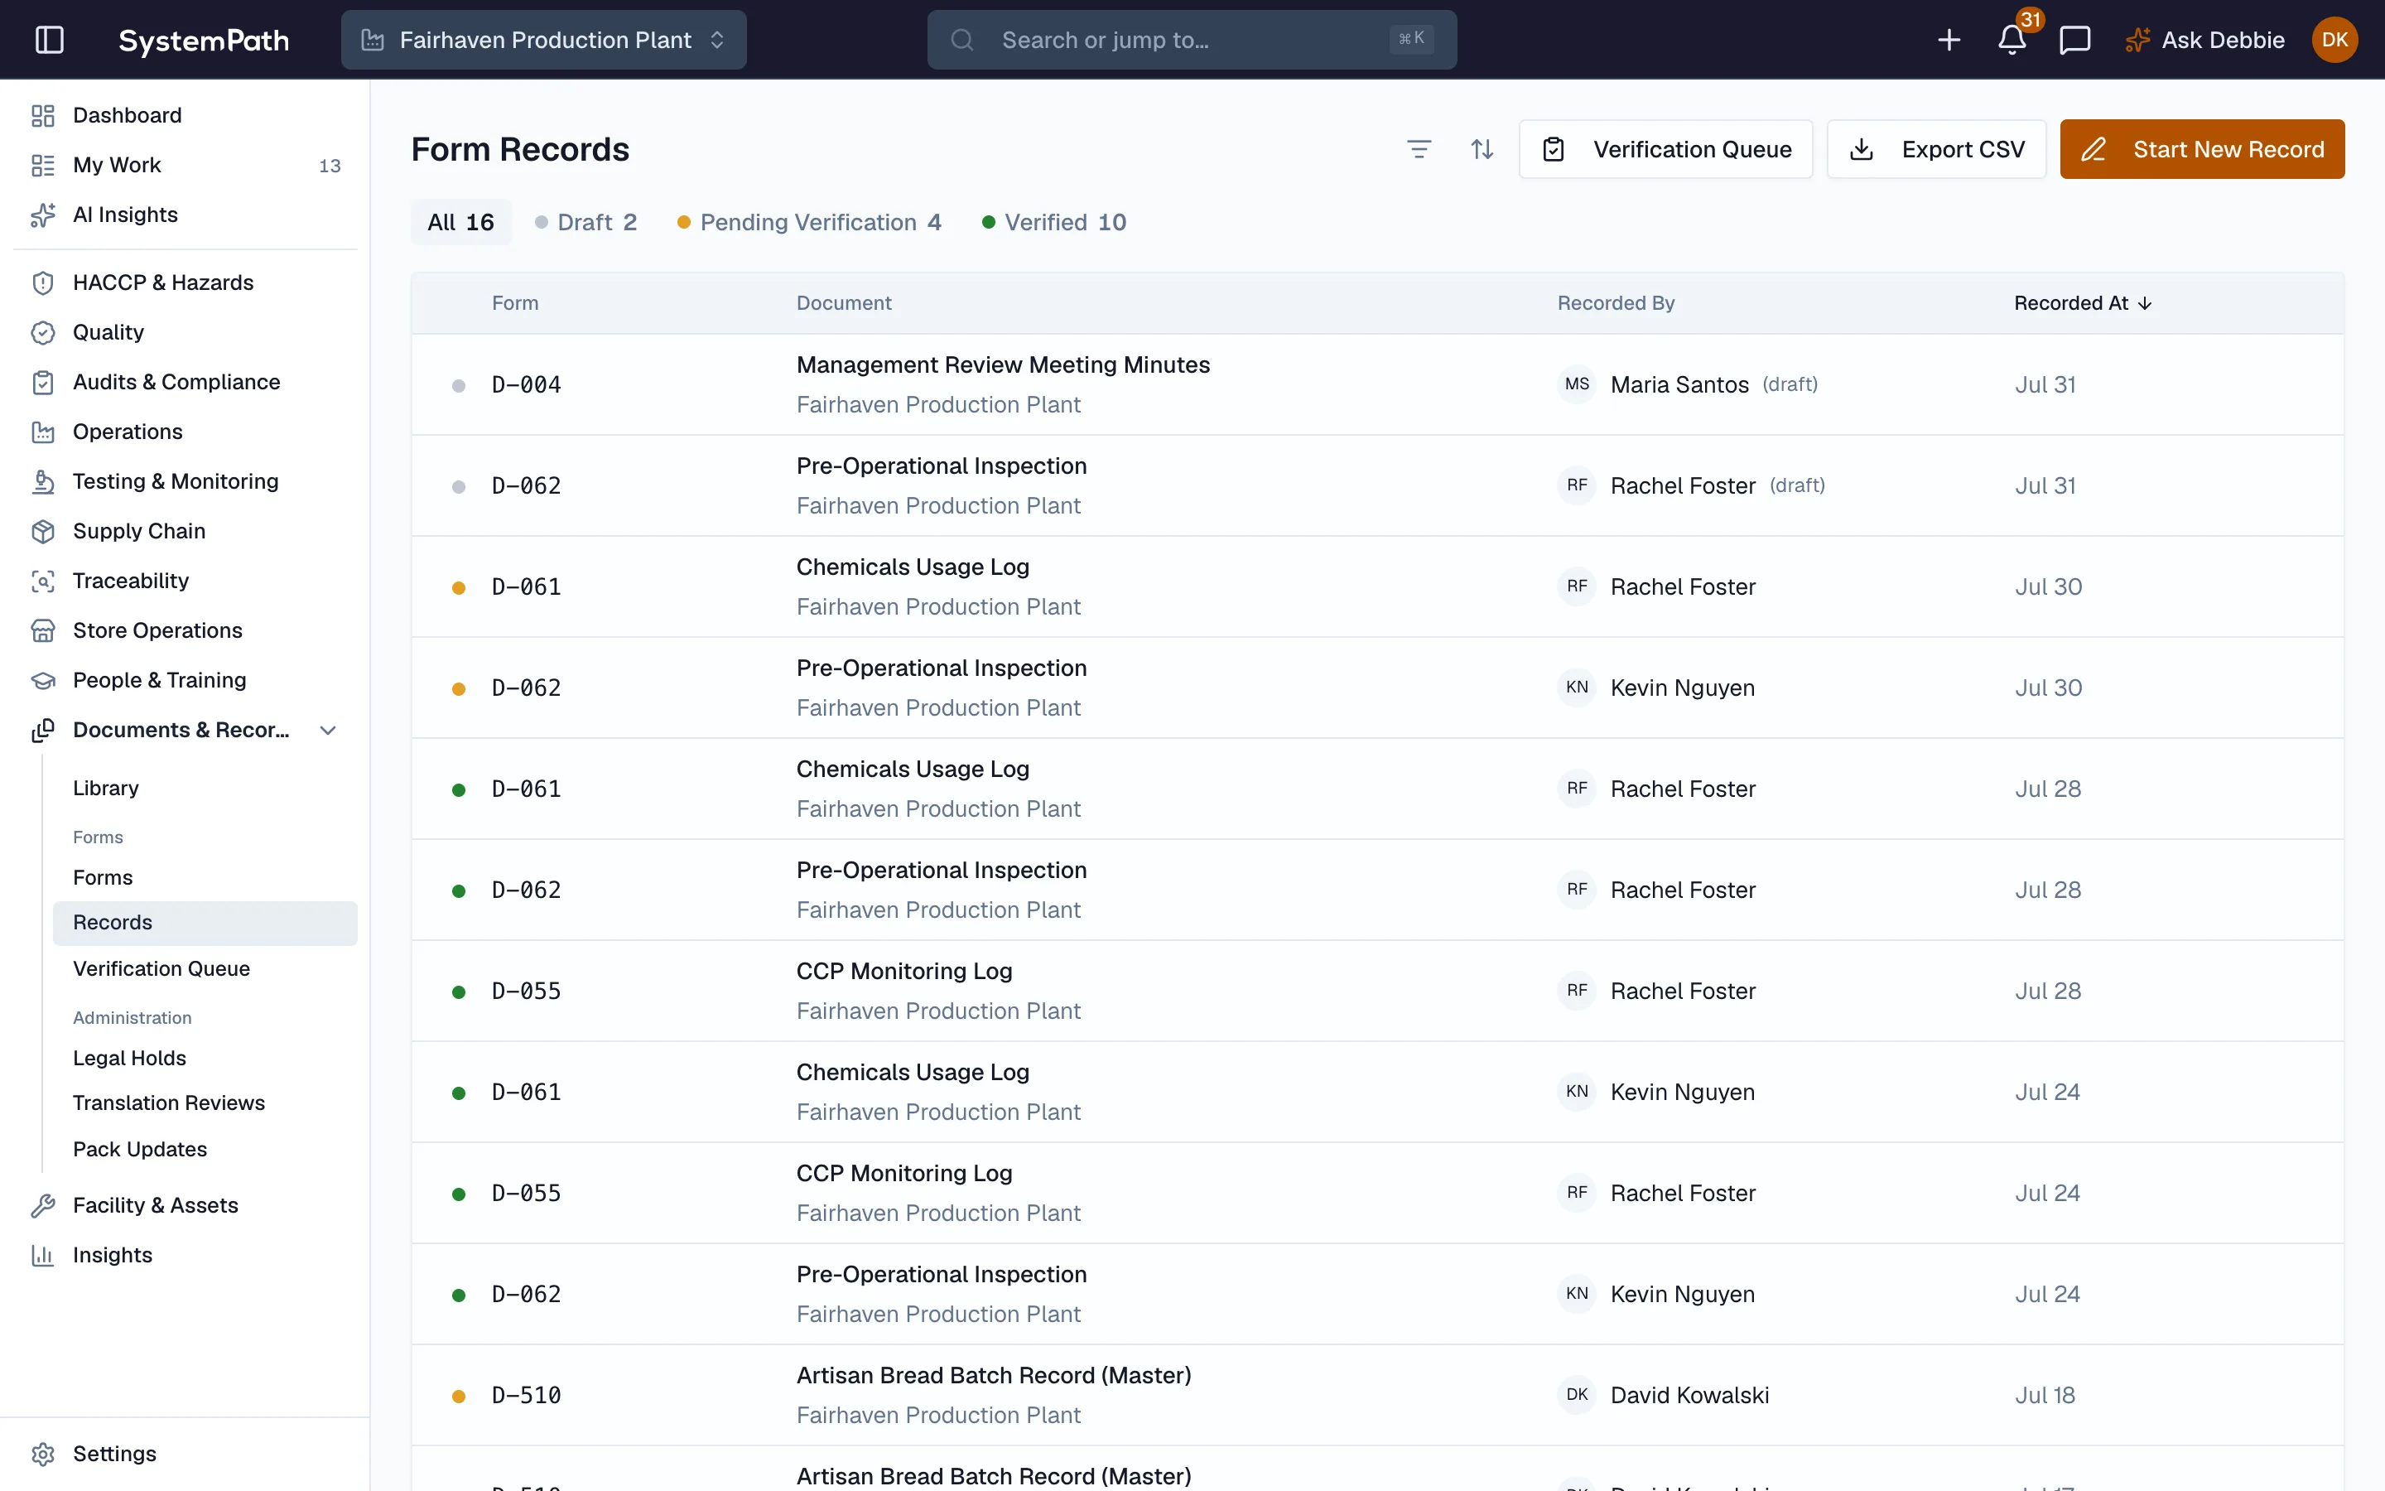Click Start New Record button

2202,149
